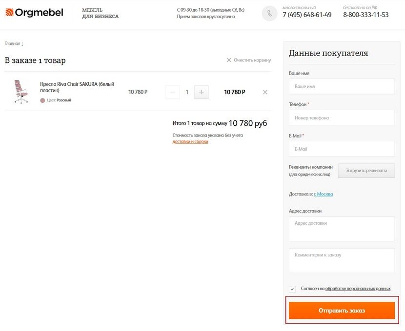This screenshot has width=405, height=331.
Task: Remove the SAKURA chair with the X icon
Action: tap(265, 92)
